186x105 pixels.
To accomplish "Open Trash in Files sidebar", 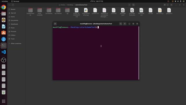I will click(x=16, y=39).
